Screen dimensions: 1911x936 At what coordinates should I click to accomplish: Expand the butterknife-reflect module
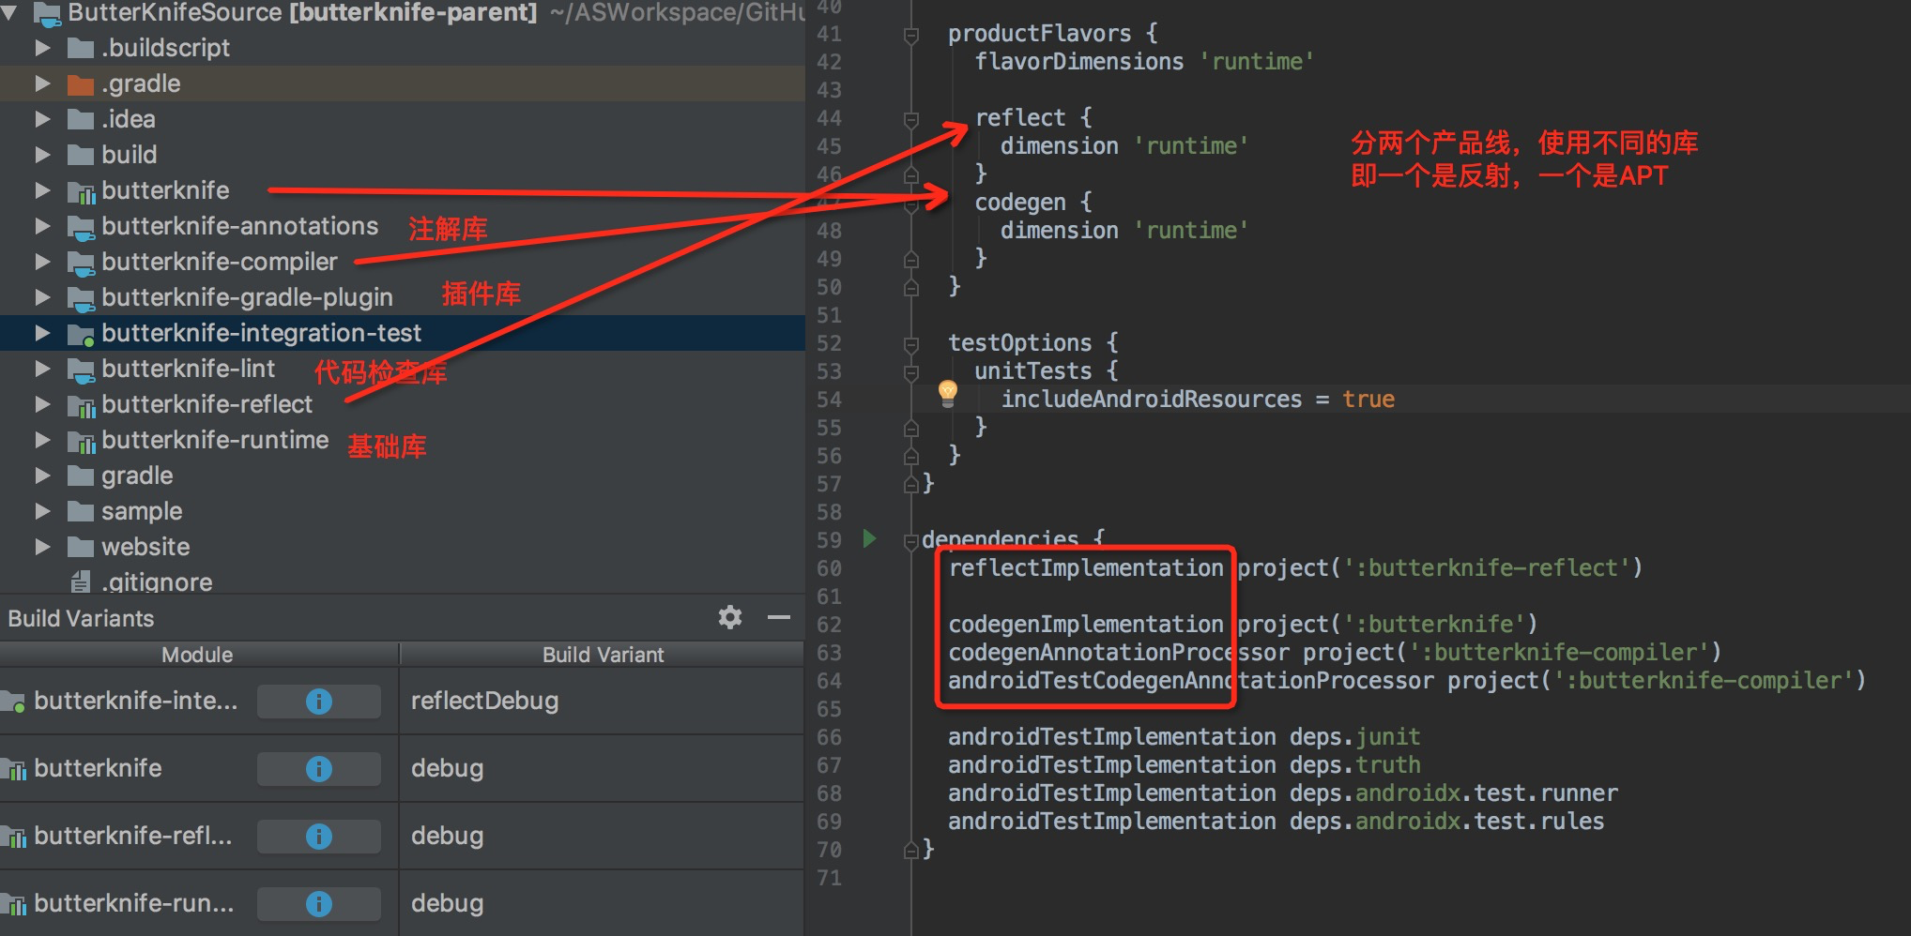[x=42, y=404]
